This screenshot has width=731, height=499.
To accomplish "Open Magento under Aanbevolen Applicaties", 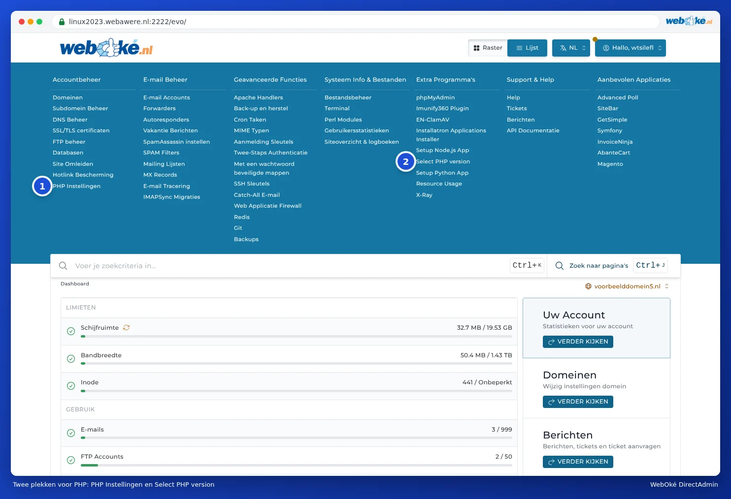I will (610, 164).
